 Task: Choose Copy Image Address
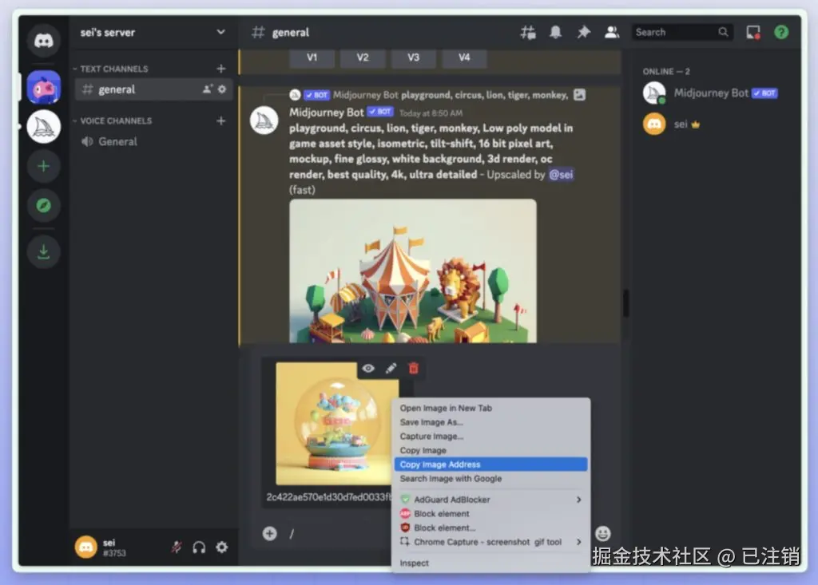491,464
